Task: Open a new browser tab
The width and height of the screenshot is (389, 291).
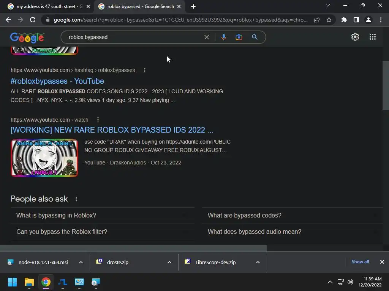Action: coord(193,6)
